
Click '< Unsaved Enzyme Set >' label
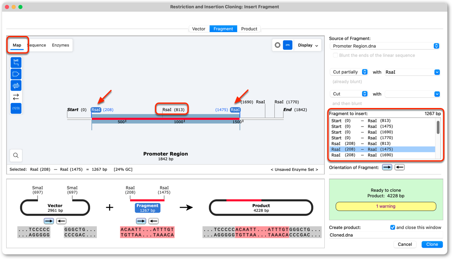294,170
